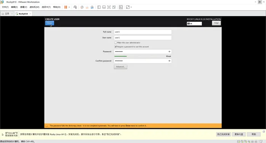Click the first printer status bar icon
266x143 pixels.
tap(252, 141)
